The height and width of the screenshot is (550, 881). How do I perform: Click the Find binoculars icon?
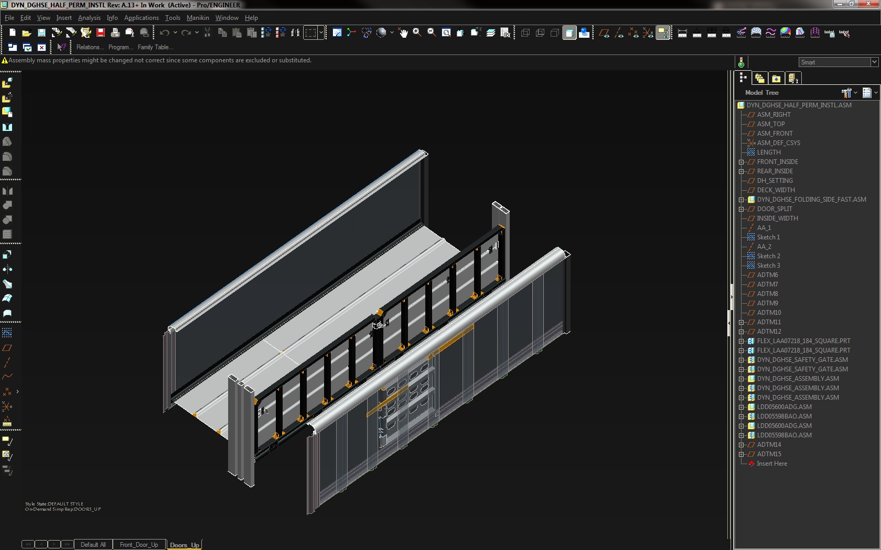click(x=295, y=32)
